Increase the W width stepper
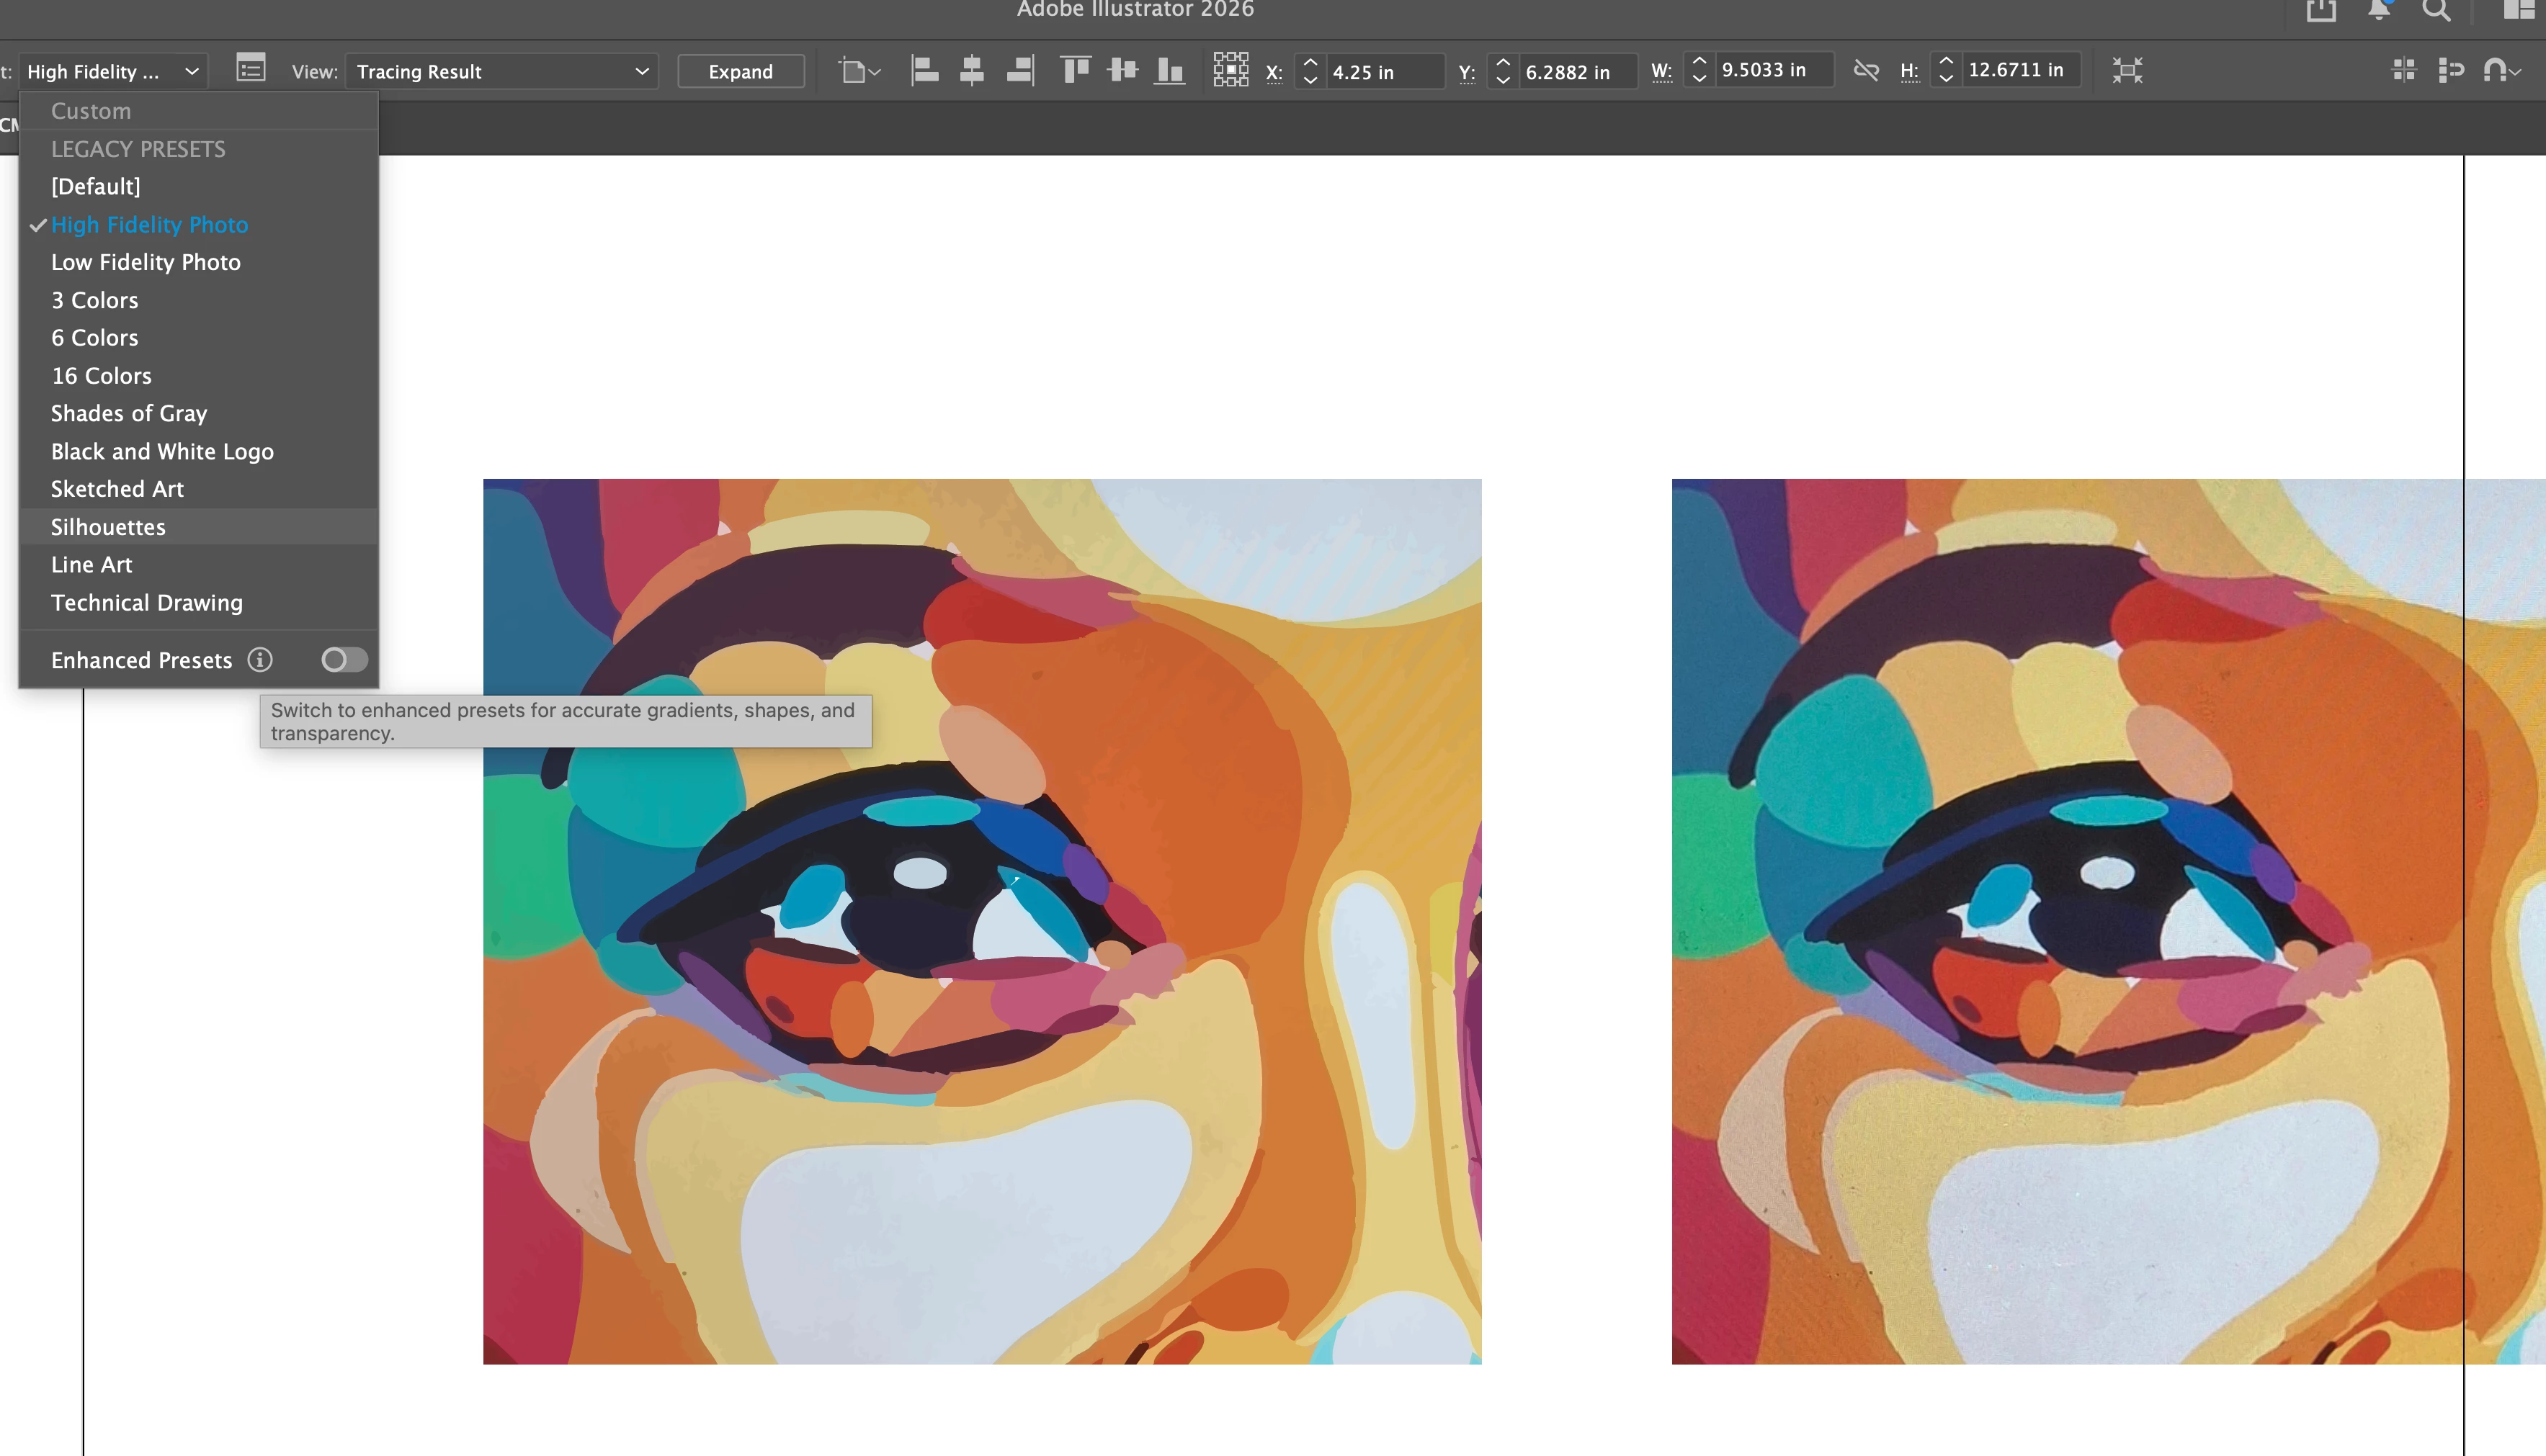Screen dimensions: 2546x1456 1699,62
